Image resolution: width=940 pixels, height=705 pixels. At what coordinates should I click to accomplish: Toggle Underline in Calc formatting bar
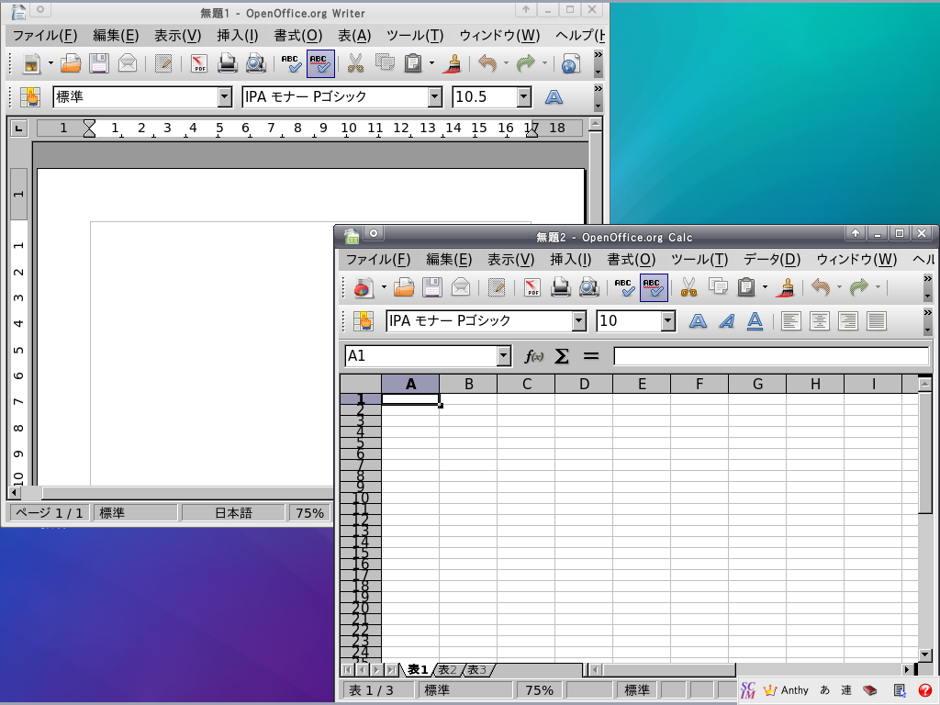[x=755, y=320]
